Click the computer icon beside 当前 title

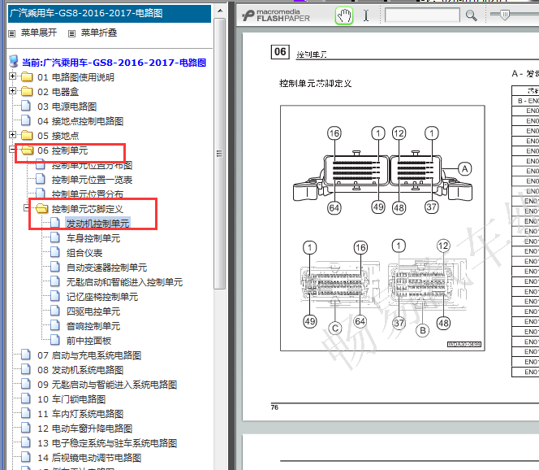[x=14, y=61]
